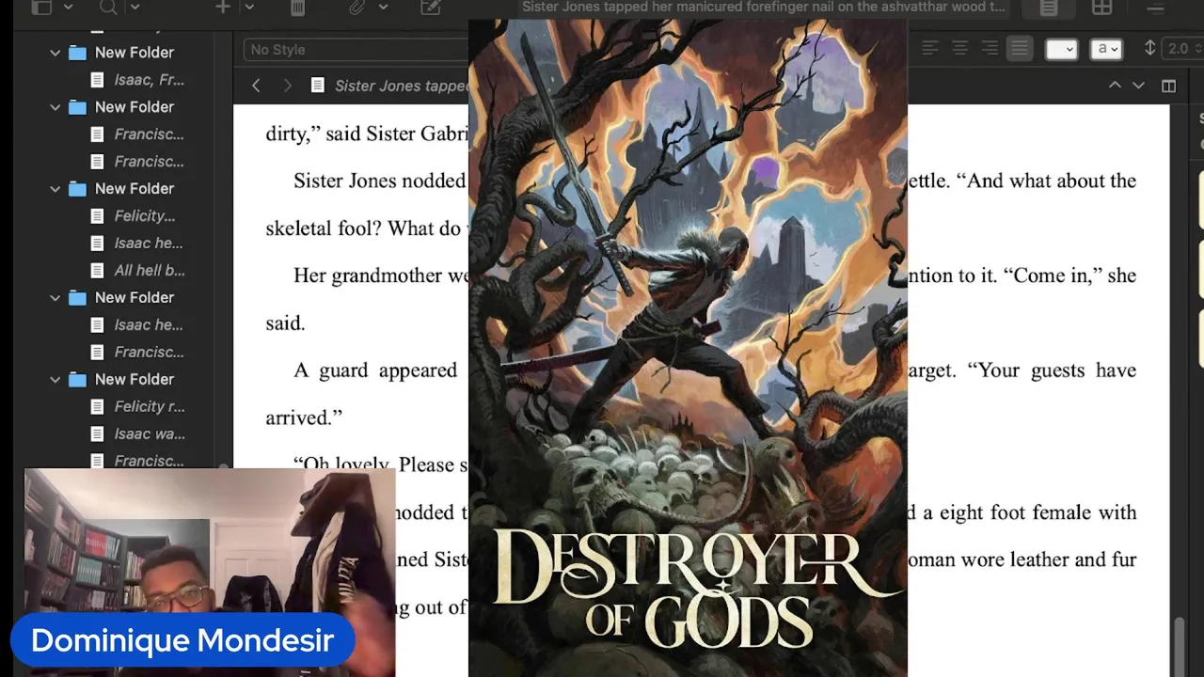Click the document icon in the editor header
The width and height of the screenshot is (1204, 677).
(318, 86)
